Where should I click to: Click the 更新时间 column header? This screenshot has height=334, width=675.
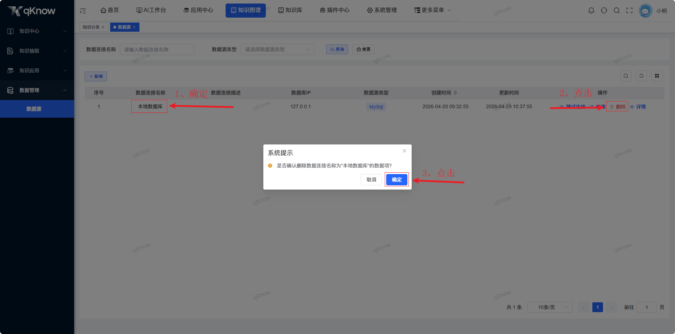509,93
